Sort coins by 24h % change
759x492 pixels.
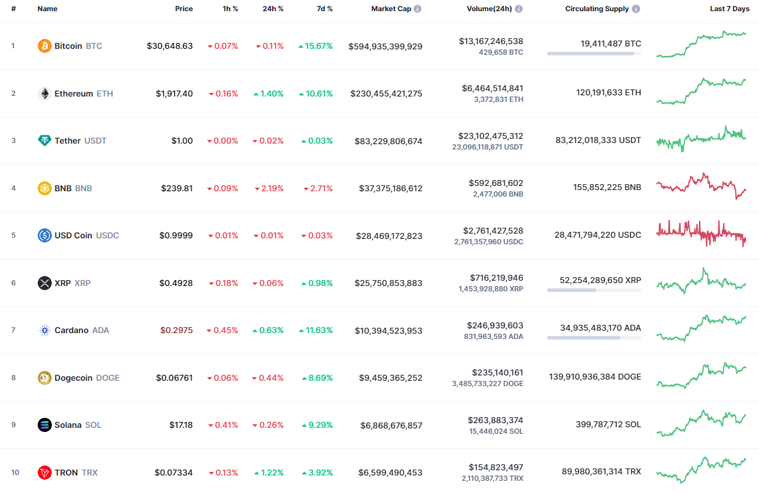tap(273, 8)
